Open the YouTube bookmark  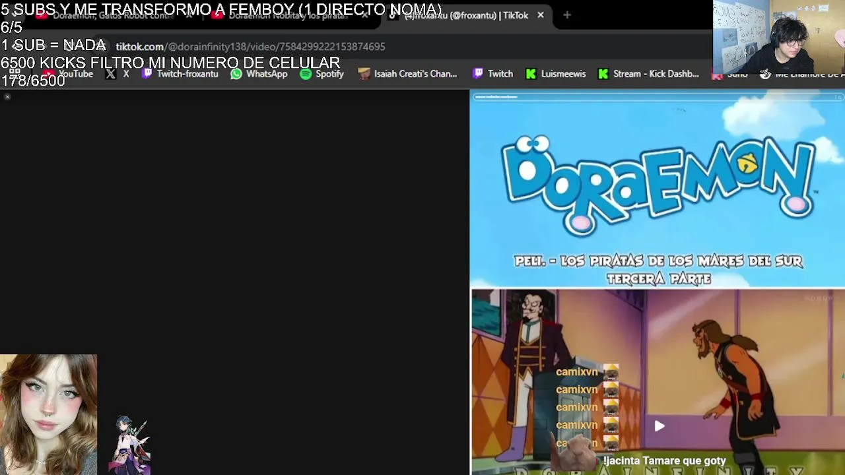pos(68,74)
